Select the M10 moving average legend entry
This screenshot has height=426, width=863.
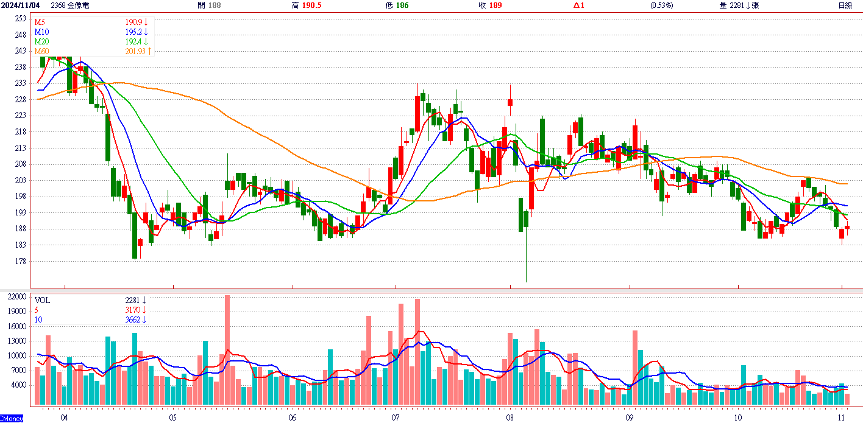[41, 32]
